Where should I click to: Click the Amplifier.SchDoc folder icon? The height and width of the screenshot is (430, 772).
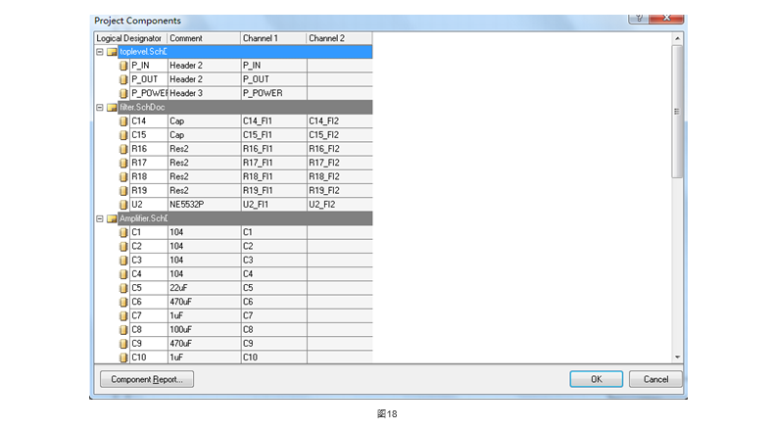tap(112, 218)
